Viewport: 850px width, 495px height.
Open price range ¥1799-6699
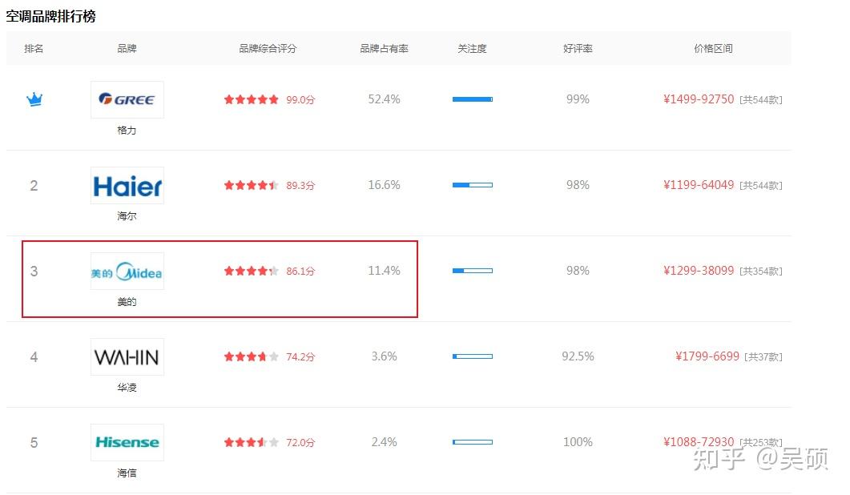(707, 356)
